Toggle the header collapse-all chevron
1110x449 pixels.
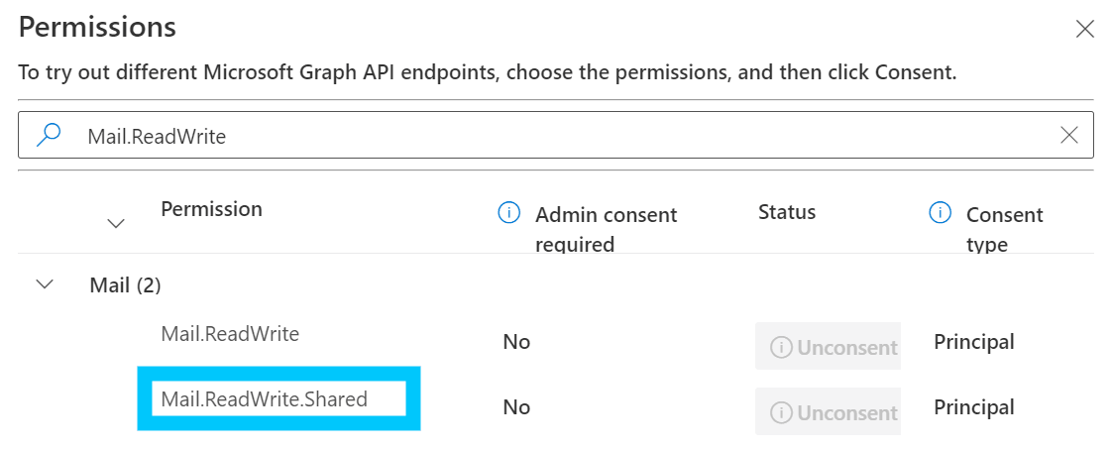[116, 223]
